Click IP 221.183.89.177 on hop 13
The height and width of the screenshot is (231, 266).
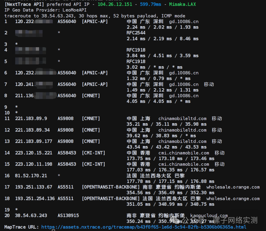tap(34, 141)
